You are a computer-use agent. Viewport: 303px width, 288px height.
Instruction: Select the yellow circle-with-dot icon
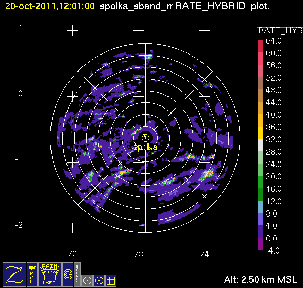click(x=99, y=281)
